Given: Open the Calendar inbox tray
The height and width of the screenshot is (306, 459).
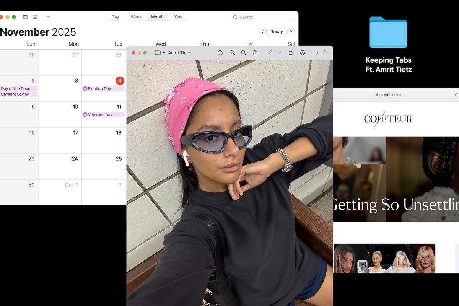Looking at the screenshot, I should click(35, 17).
